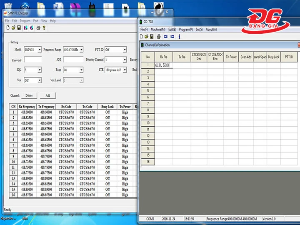
Task: Expand the Model dropdown showing SMP418
Action: pyautogui.click(x=40, y=50)
